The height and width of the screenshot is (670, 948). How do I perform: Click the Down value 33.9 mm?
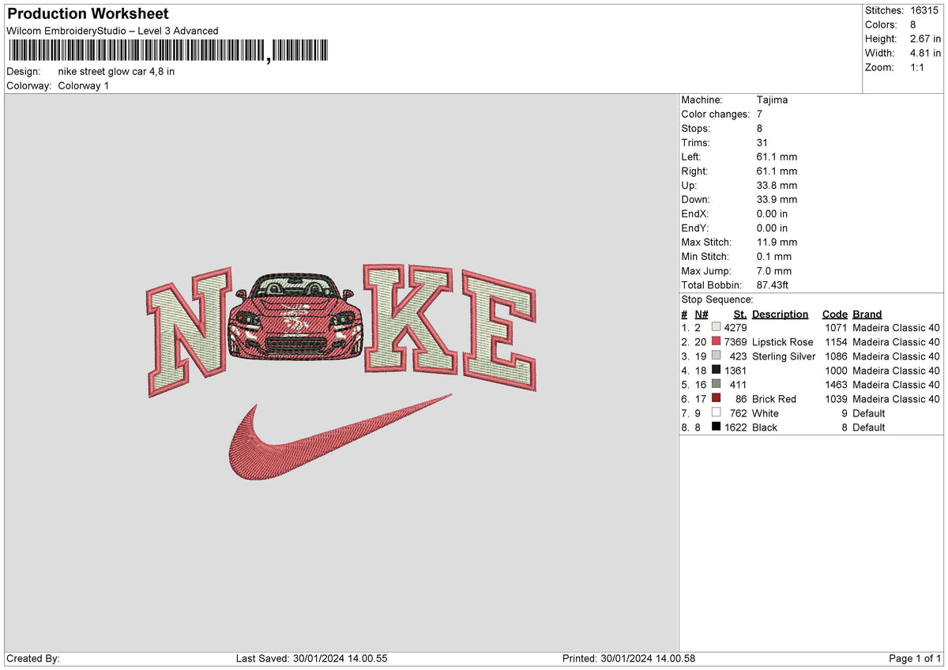pyautogui.click(x=777, y=199)
